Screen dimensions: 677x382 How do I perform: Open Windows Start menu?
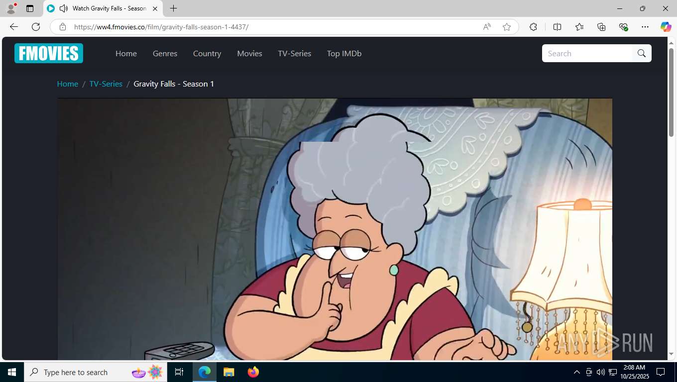click(12, 372)
